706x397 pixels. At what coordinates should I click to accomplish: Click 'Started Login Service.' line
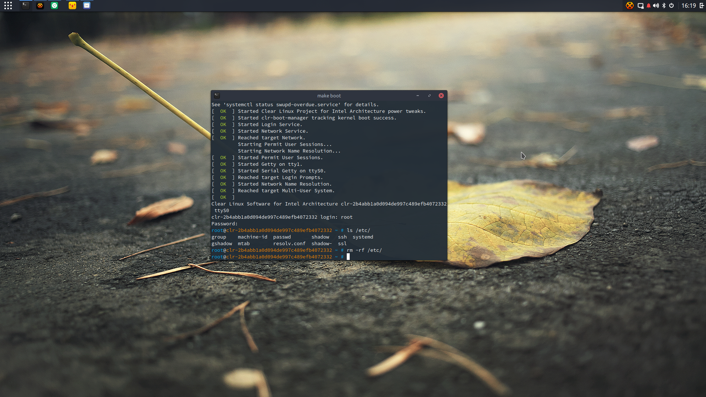[270, 125]
